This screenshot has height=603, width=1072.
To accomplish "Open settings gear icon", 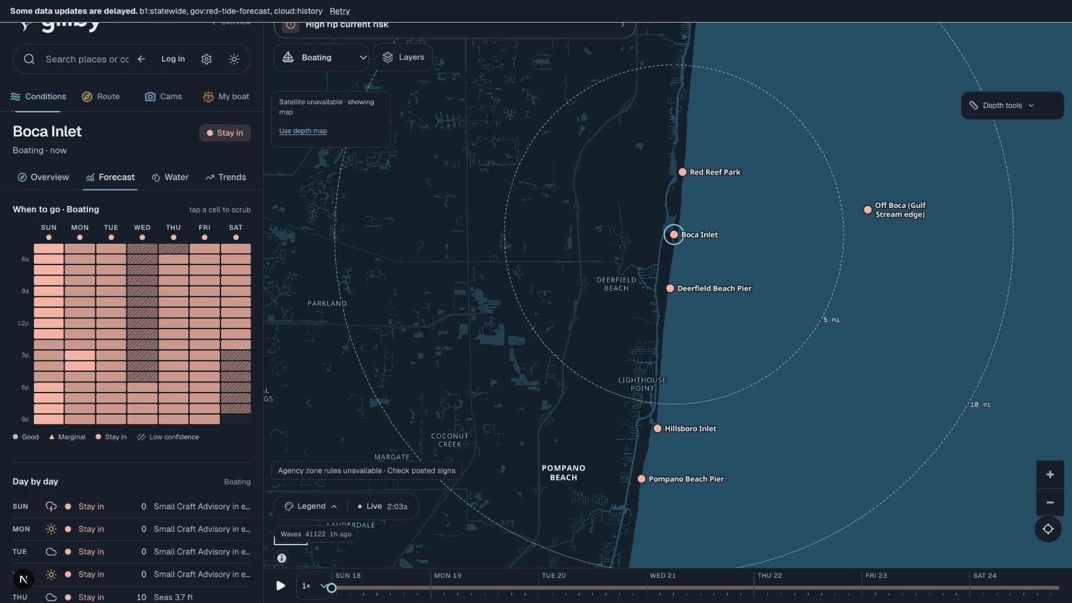I will 207,59.
